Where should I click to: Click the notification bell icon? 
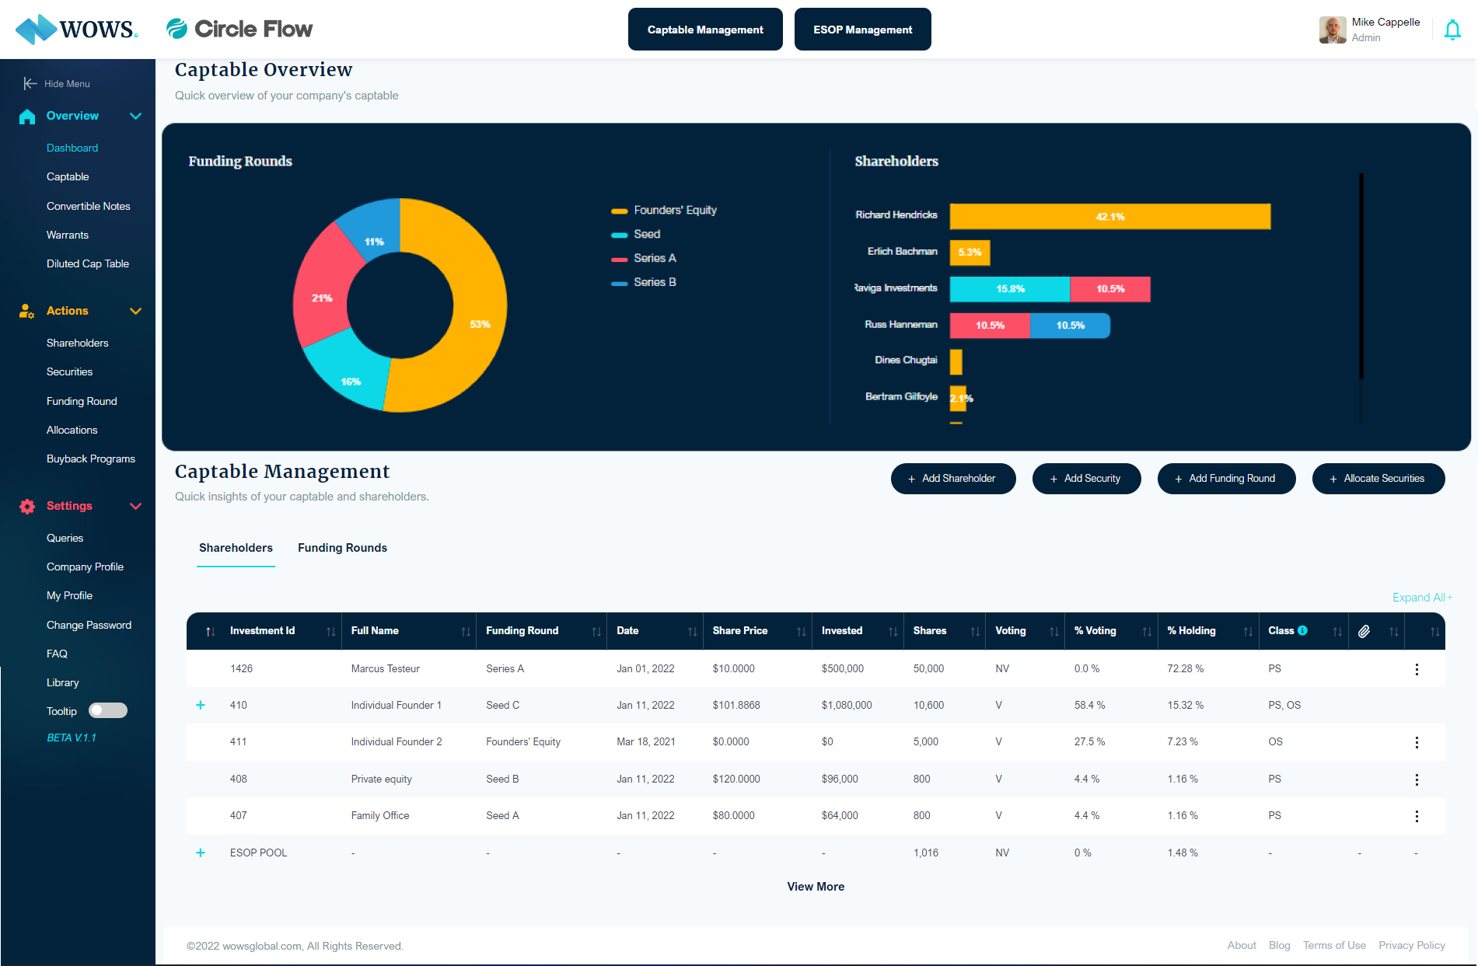tap(1452, 30)
